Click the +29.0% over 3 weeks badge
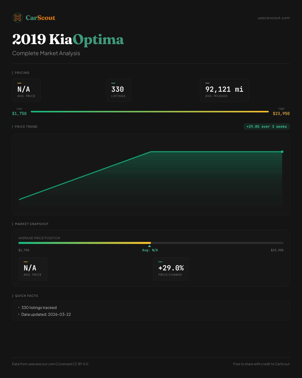The height and width of the screenshot is (378, 302). coord(267,127)
